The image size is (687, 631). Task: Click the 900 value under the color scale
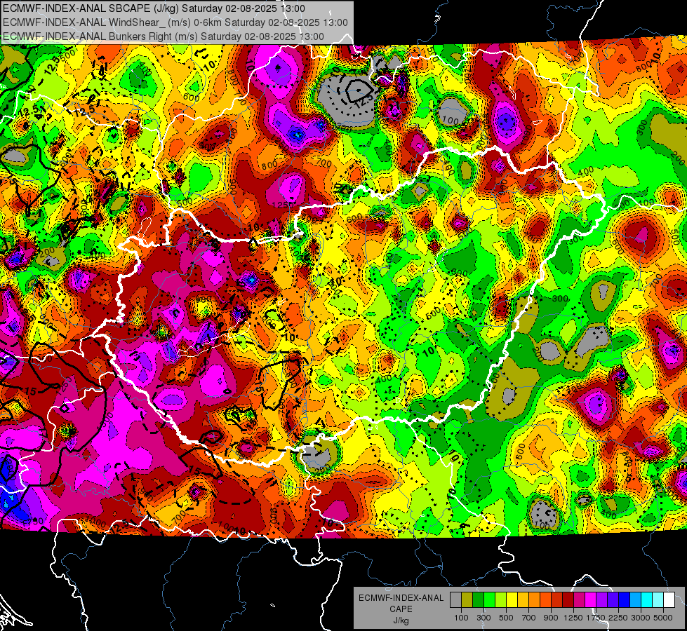coord(551,618)
